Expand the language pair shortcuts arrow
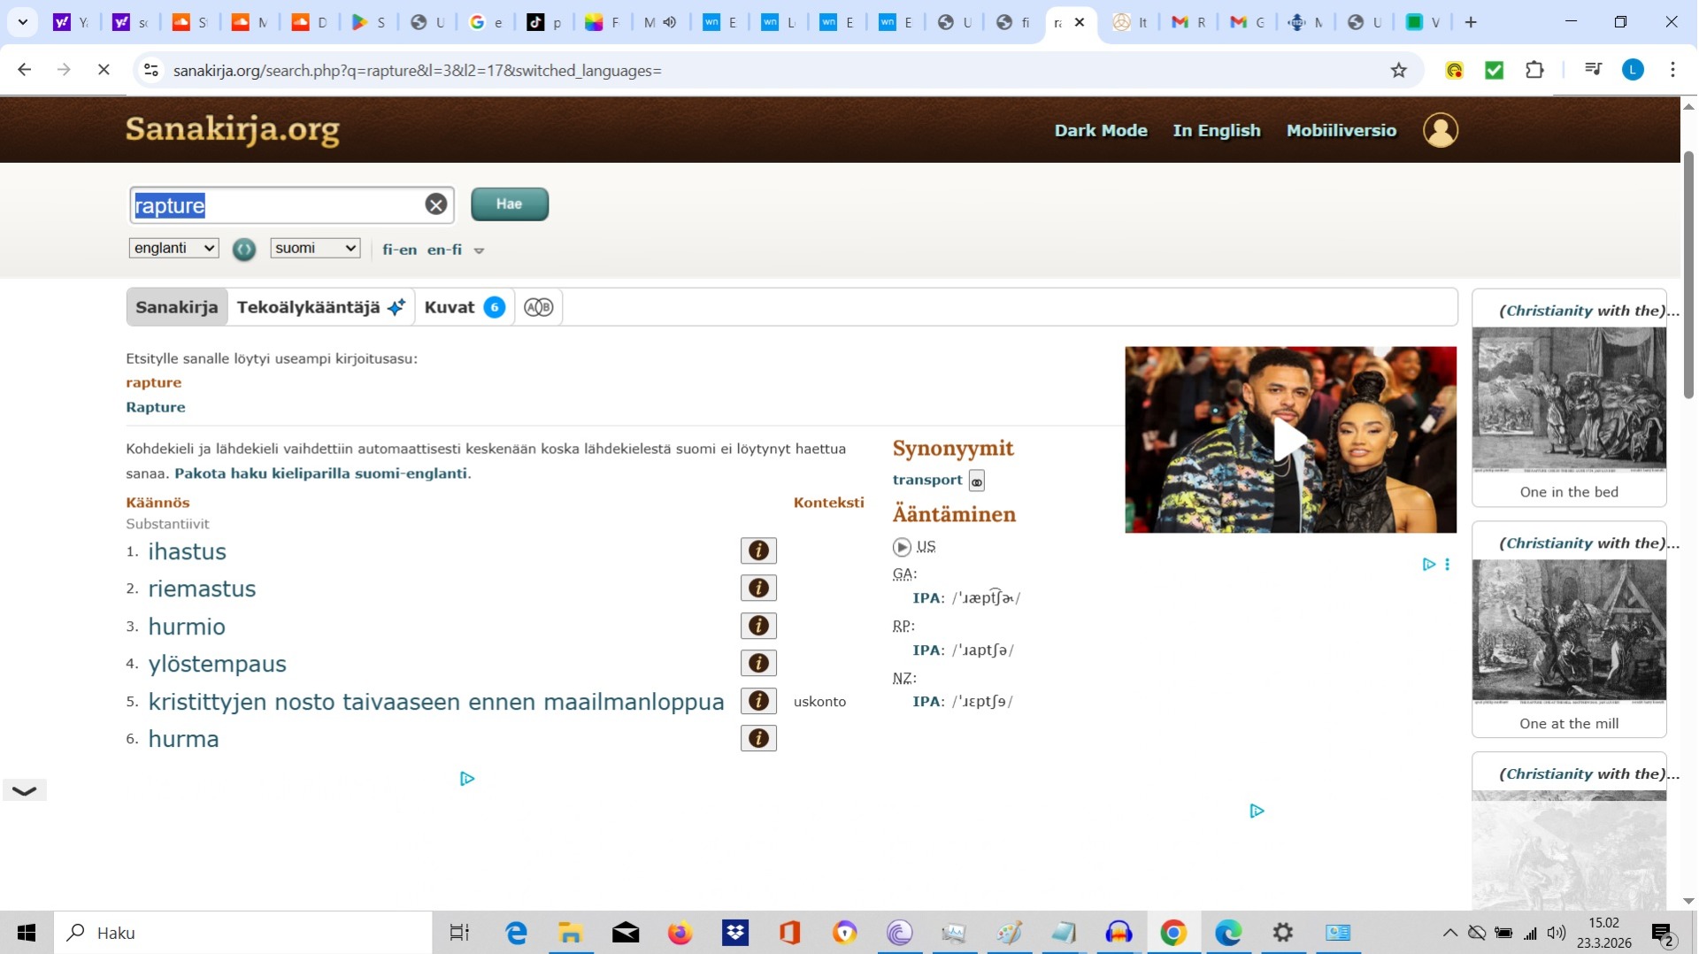Viewport: 1699px width, 954px height. coord(479,250)
